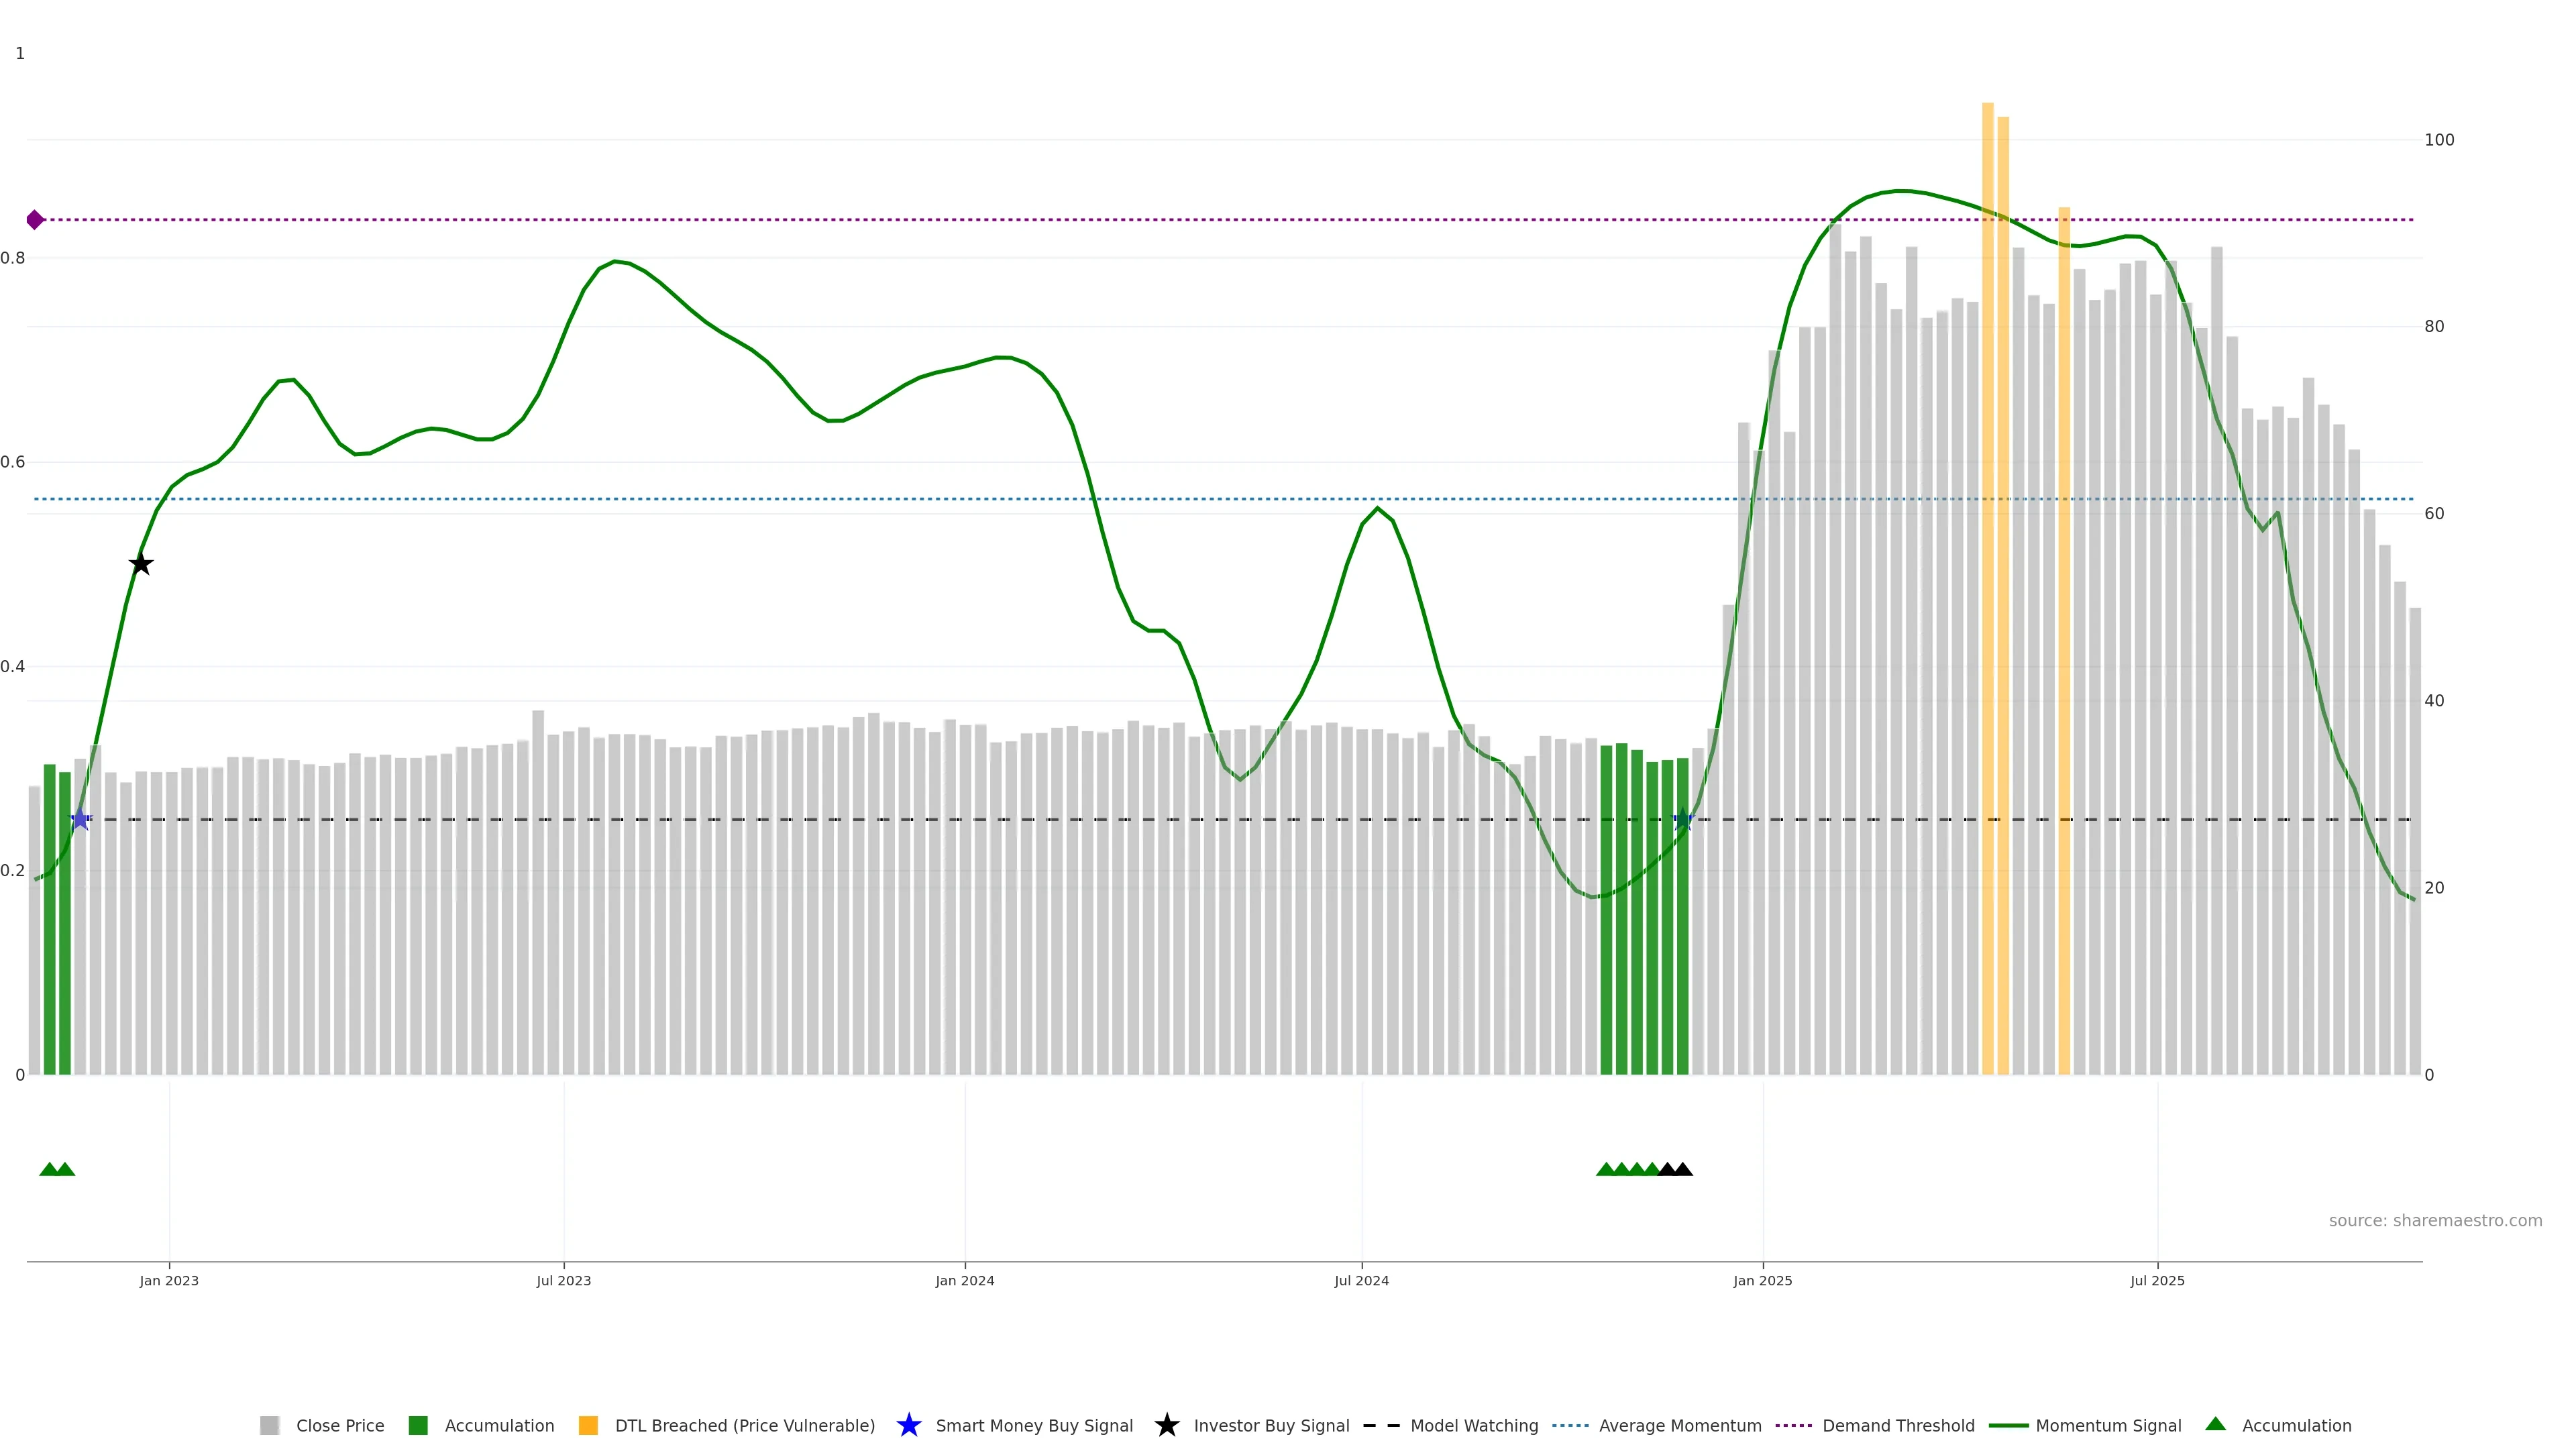The height and width of the screenshot is (1449, 2576).
Task: Click the Investor Buy Signal legend star
Action: tap(1166, 1425)
